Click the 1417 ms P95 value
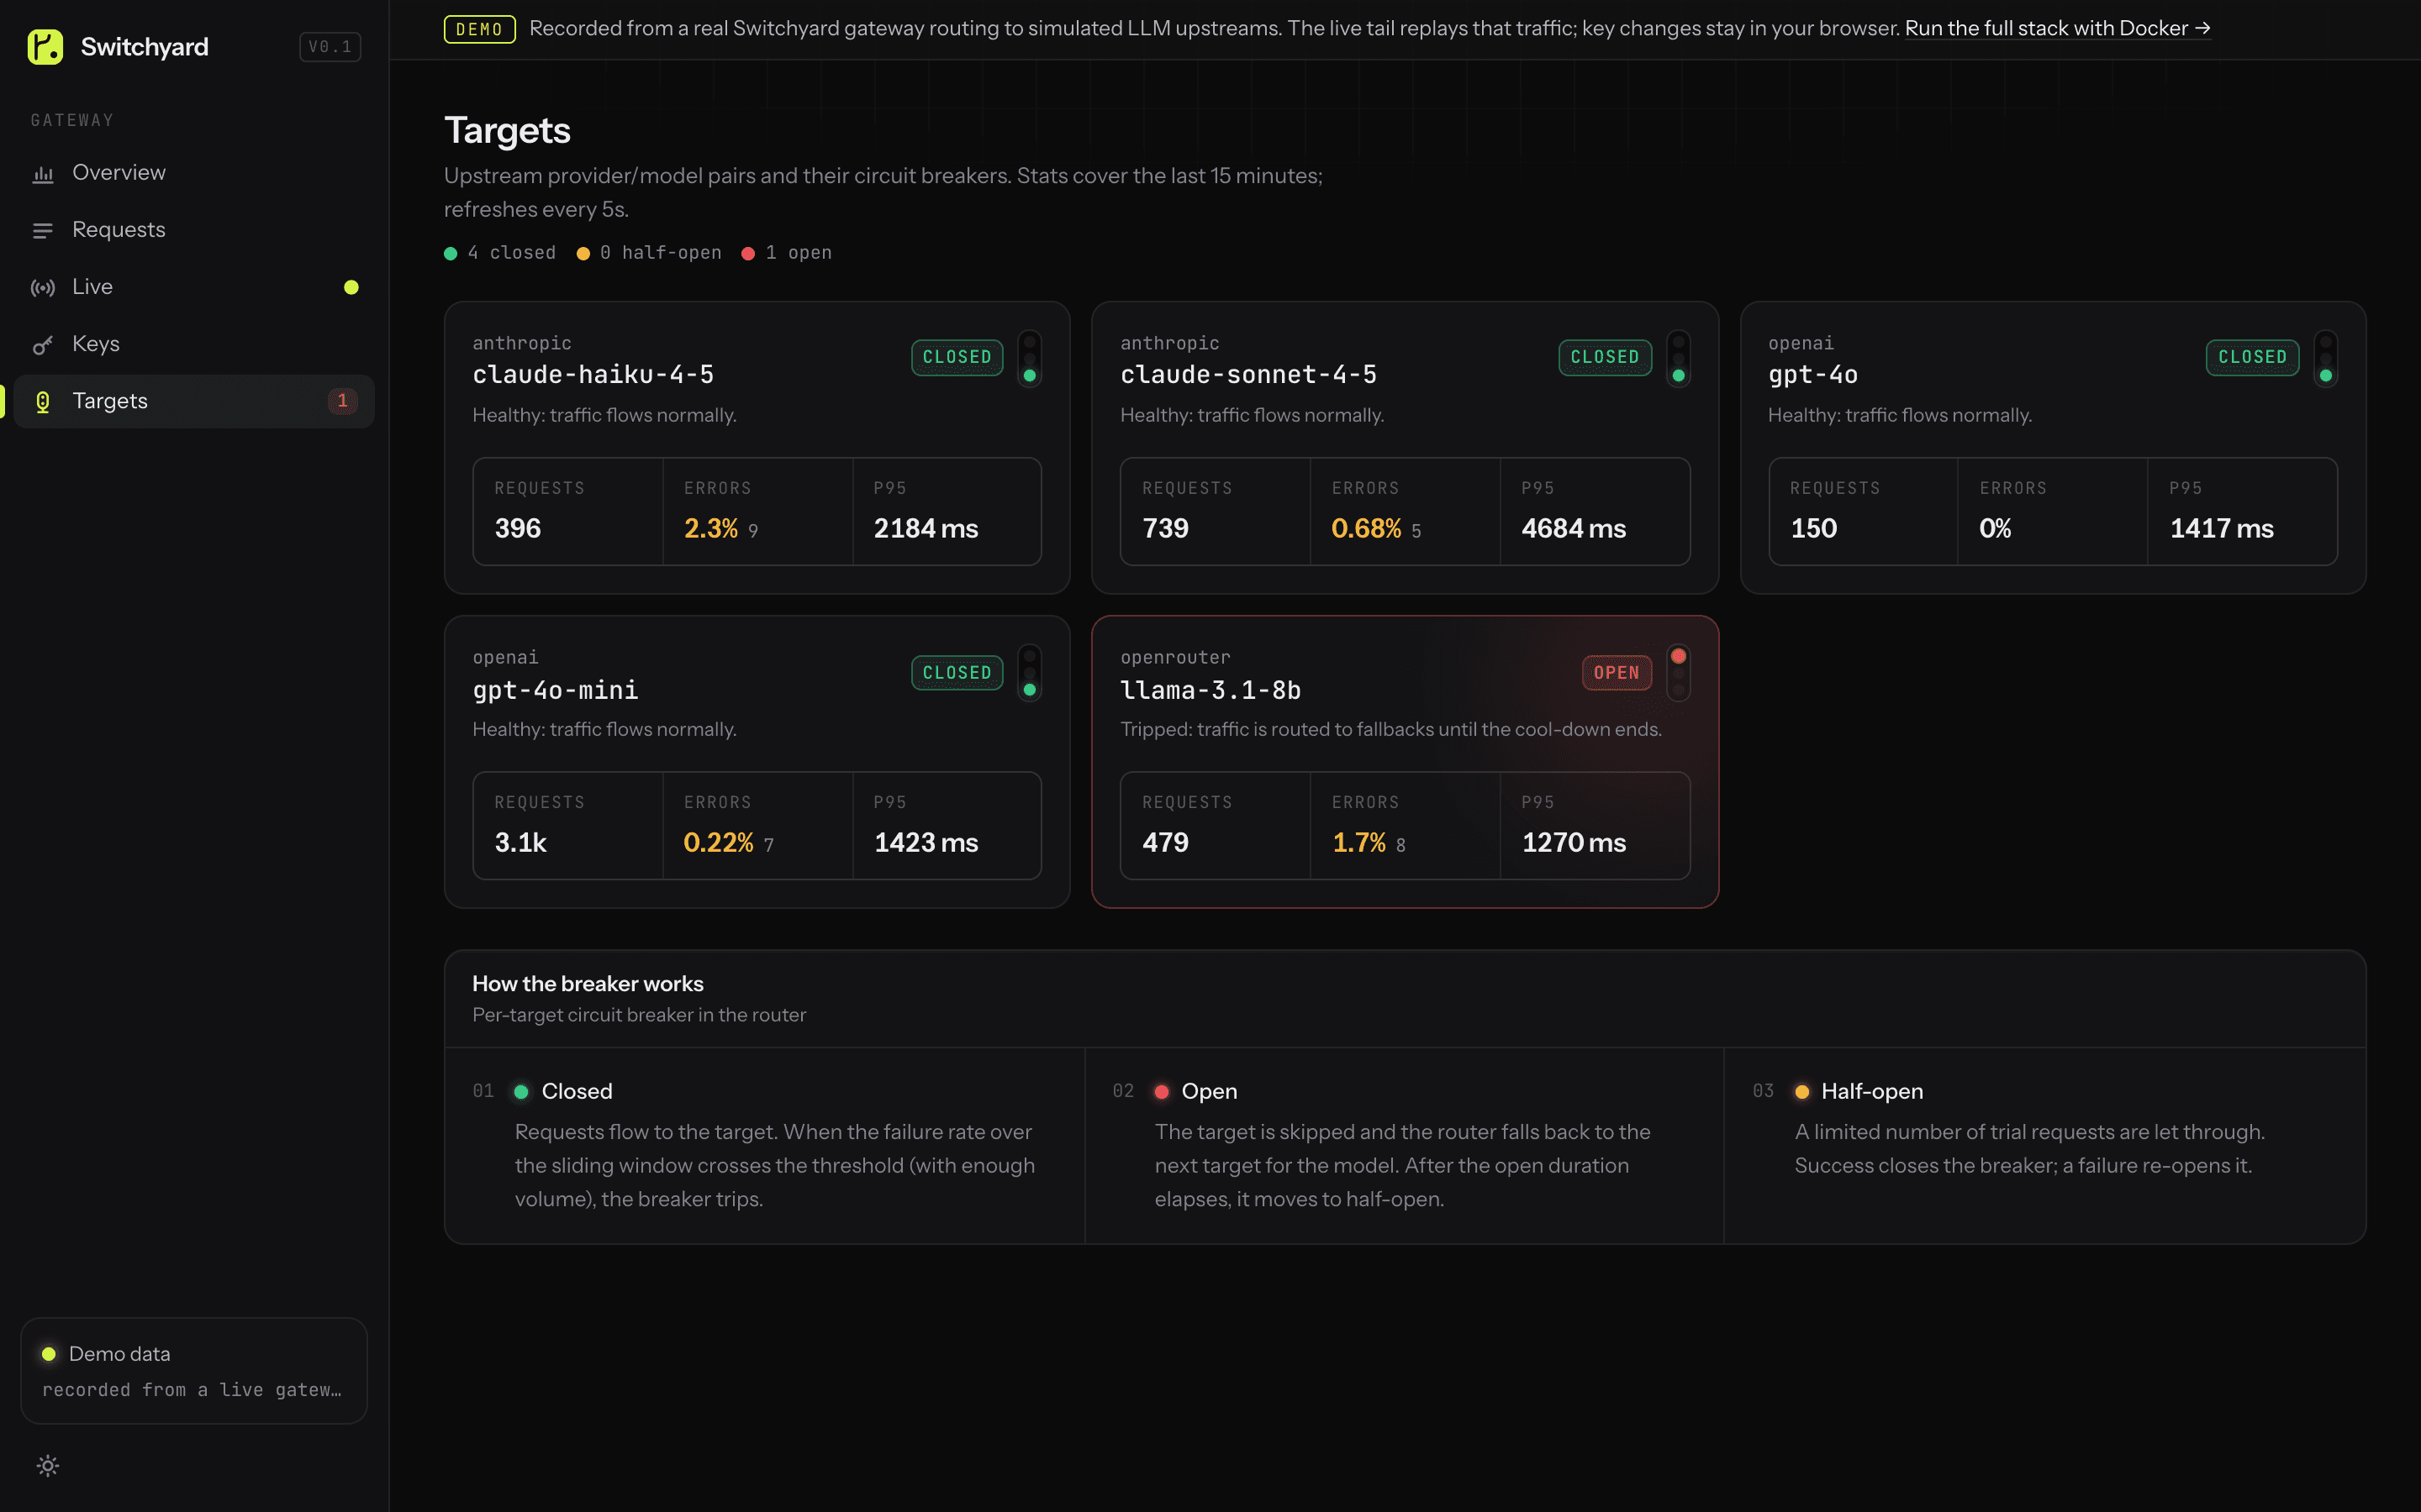Screen dimensions: 2421x1512 [2222, 528]
